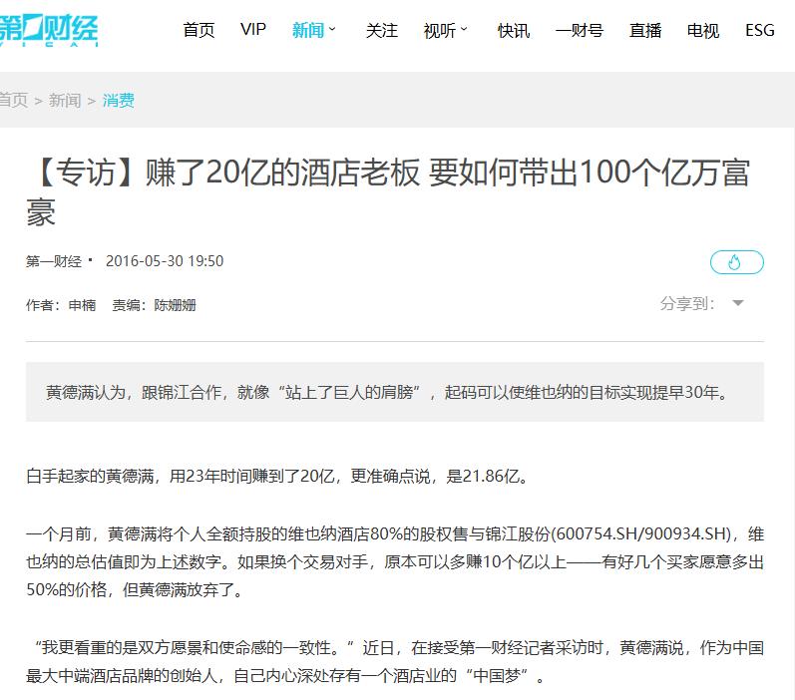Image resolution: width=795 pixels, height=700 pixels.
Task: Click the author name 申楠
Action: coord(82,305)
